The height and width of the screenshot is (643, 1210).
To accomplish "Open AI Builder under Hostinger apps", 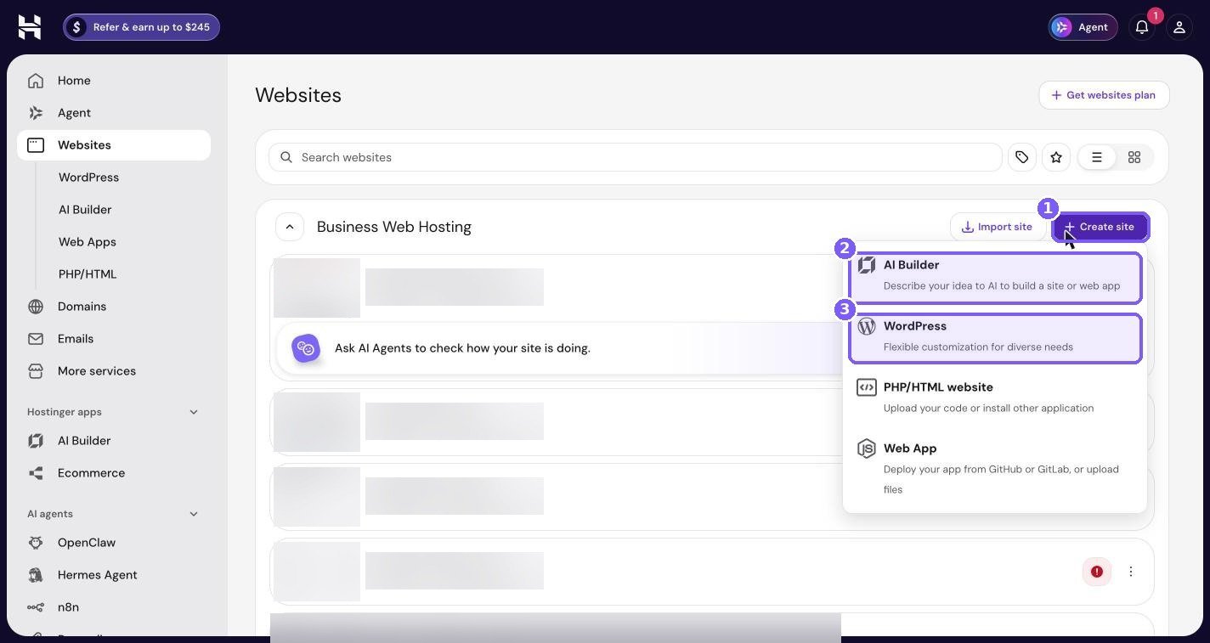I will (114, 441).
